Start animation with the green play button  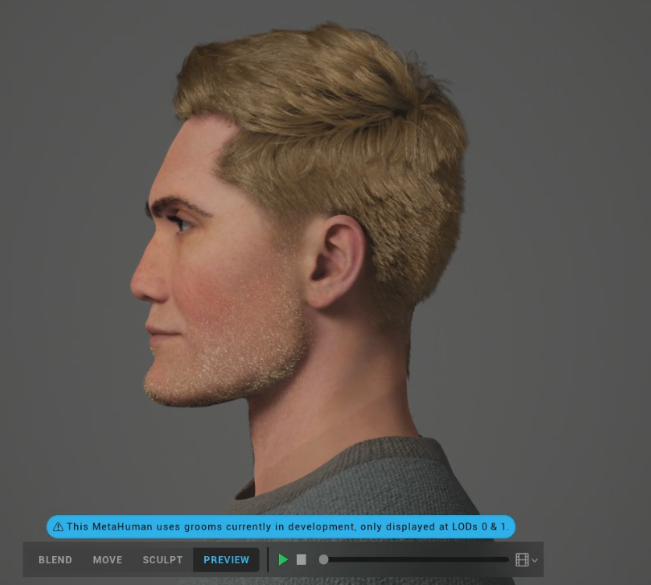coord(283,560)
